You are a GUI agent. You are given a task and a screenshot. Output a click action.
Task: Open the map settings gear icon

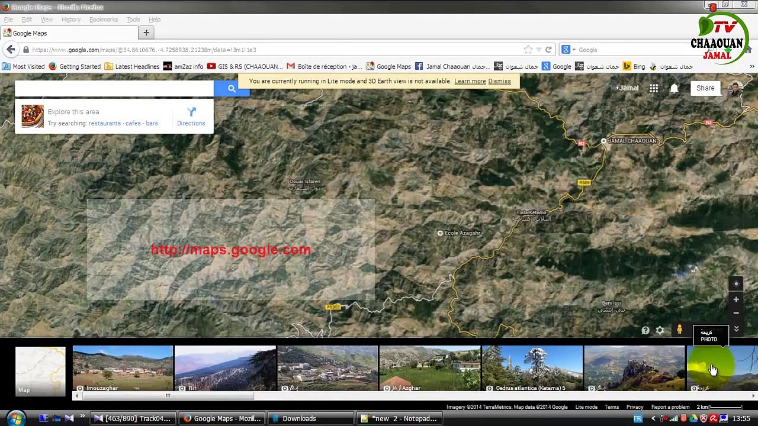[x=660, y=330]
